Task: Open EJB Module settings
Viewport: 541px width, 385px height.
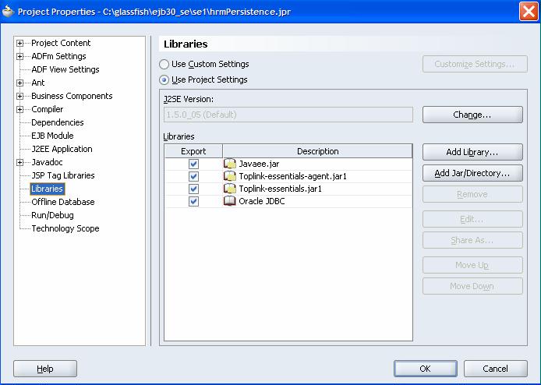Action: pos(52,136)
